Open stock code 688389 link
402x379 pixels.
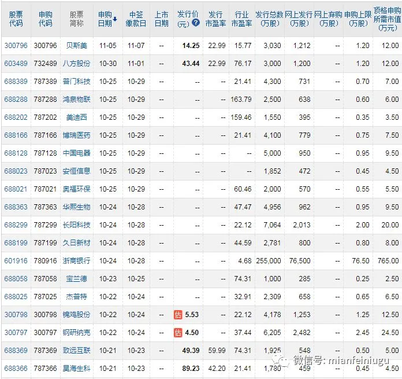pyautogui.click(x=16, y=82)
